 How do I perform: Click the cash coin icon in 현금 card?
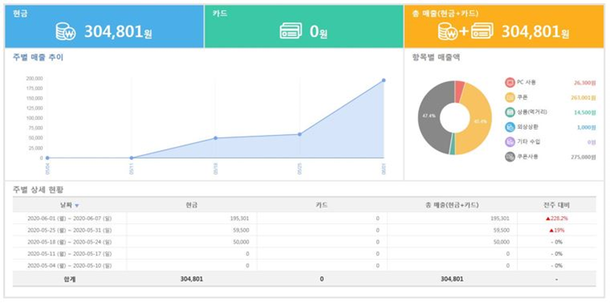click(65, 32)
